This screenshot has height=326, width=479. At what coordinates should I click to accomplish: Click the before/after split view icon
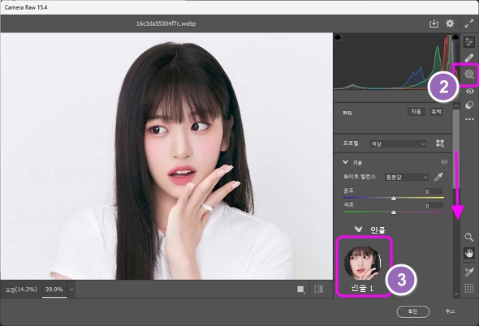318,289
